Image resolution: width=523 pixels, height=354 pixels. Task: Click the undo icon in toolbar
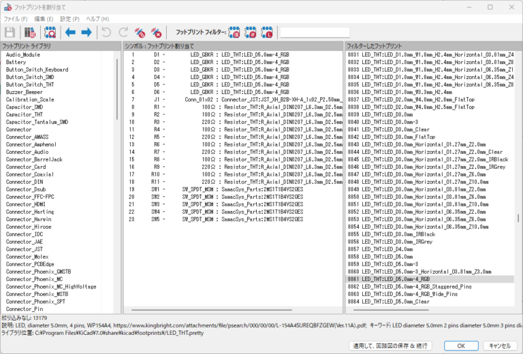(106, 32)
